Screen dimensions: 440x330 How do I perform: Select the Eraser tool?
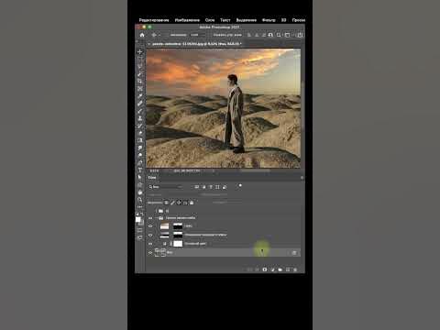tap(139, 133)
